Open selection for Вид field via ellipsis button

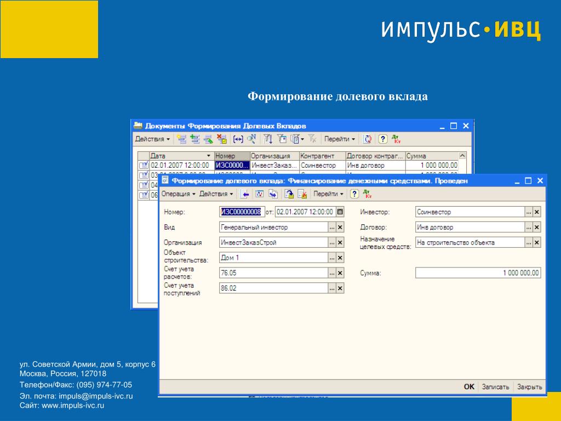(x=332, y=227)
